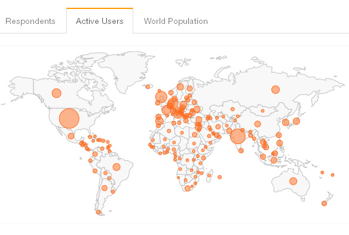Click the large bubble over India
This screenshot has height=235, width=349.
[238, 136]
